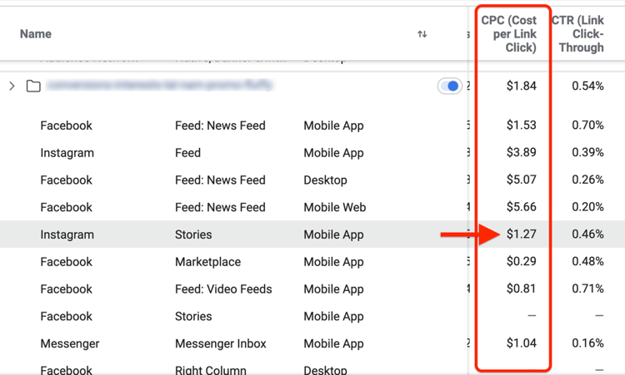
Task: Click the 0.70% CTR cell
Action: [x=587, y=125]
